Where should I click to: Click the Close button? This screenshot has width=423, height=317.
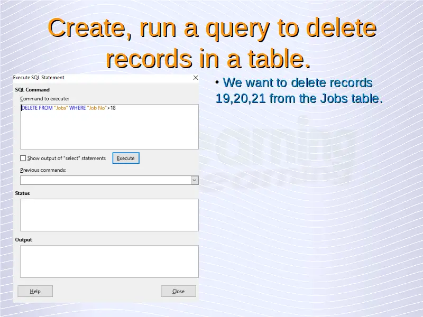178,291
